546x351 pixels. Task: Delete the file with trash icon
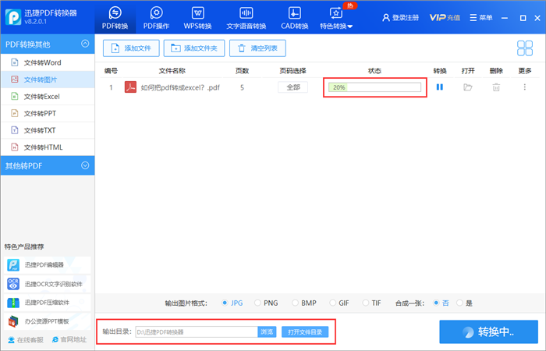tap(496, 87)
